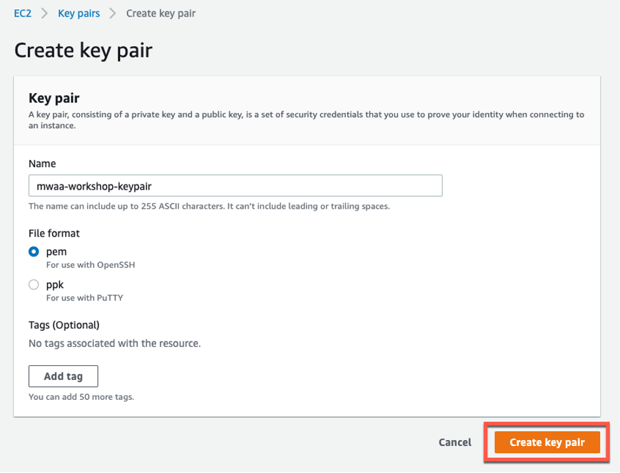The width and height of the screenshot is (620, 473).
Task: Select the ppk file format
Action: point(34,285)
